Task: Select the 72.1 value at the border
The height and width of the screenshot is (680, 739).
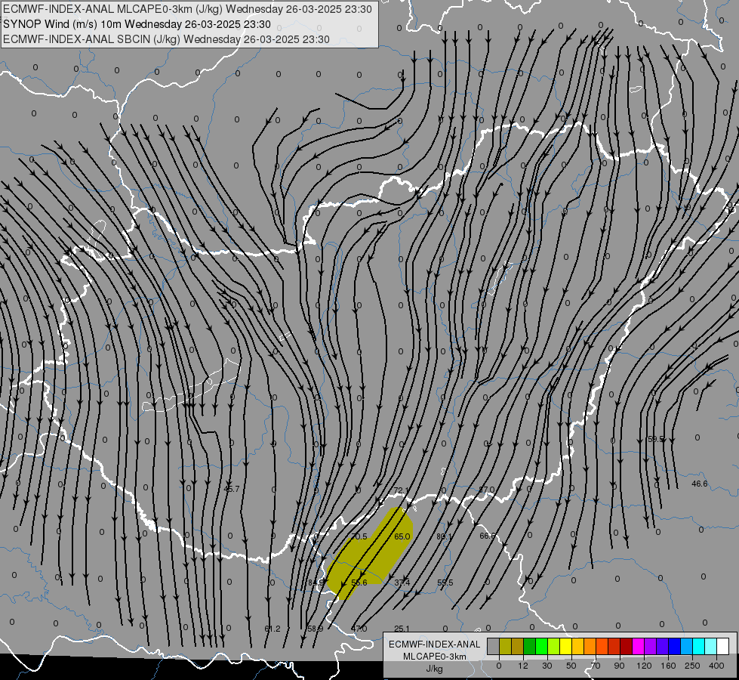Action: (401, 491)
